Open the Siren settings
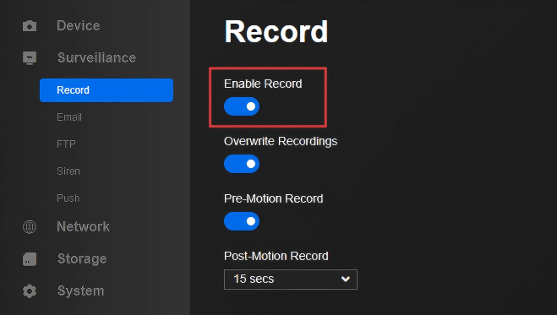 (x=68, y=171)
